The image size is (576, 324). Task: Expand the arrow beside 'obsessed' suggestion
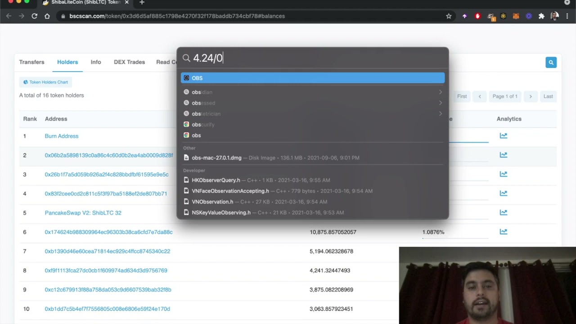click(441, 103)
